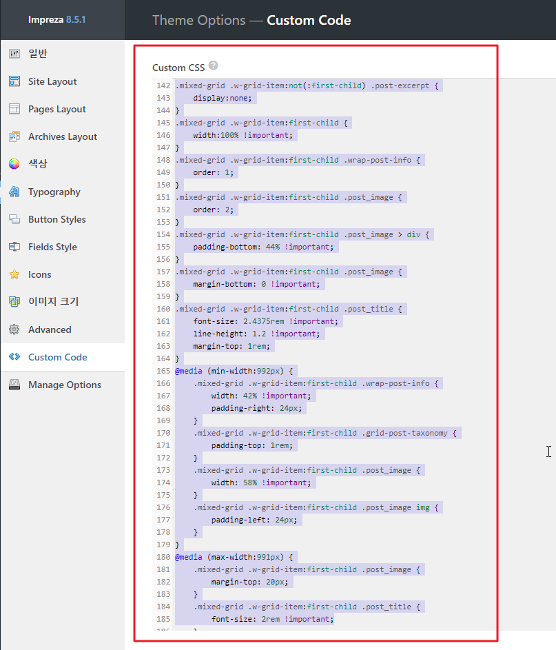
Task: Click the Impreza 8.5.1 version label
Action: pyautogui.click(x=56, y=19)
